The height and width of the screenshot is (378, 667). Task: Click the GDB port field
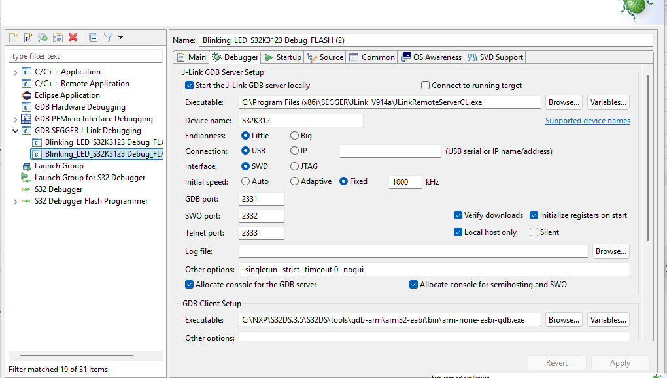coord(261,198)
